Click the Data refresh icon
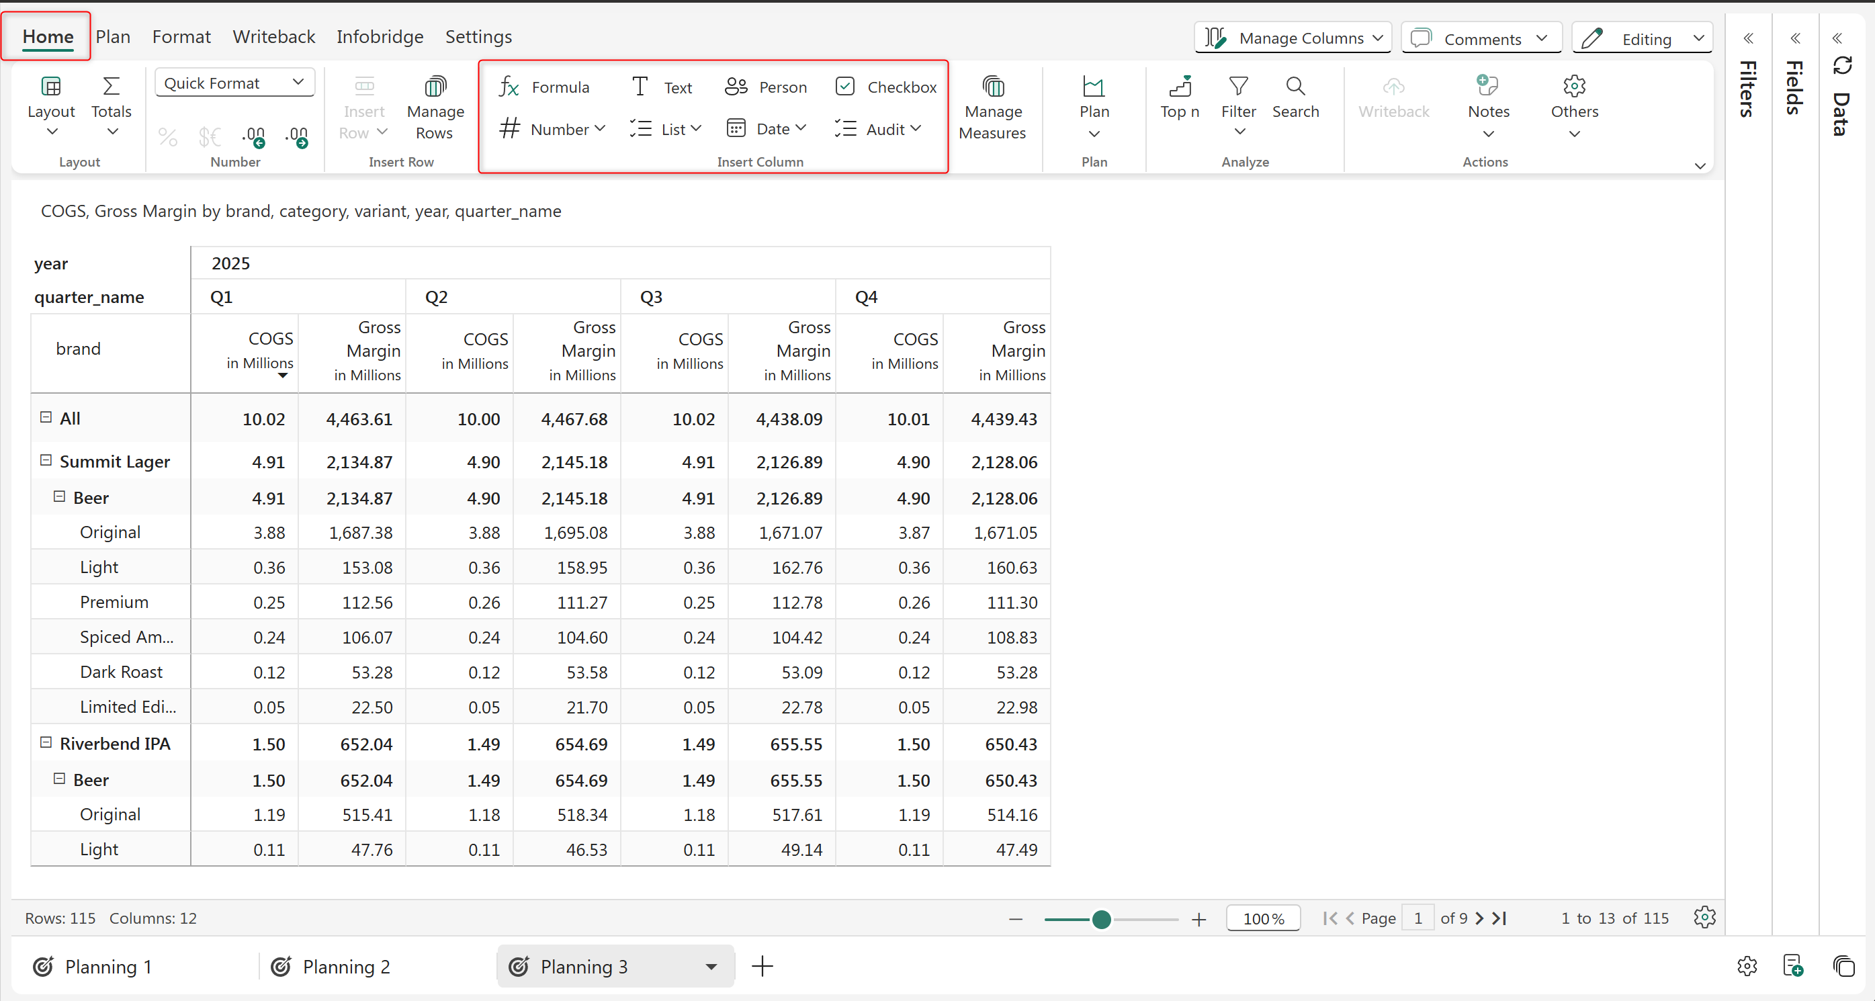This screenshot has height=1001, width=1875. click(1841, 67)
